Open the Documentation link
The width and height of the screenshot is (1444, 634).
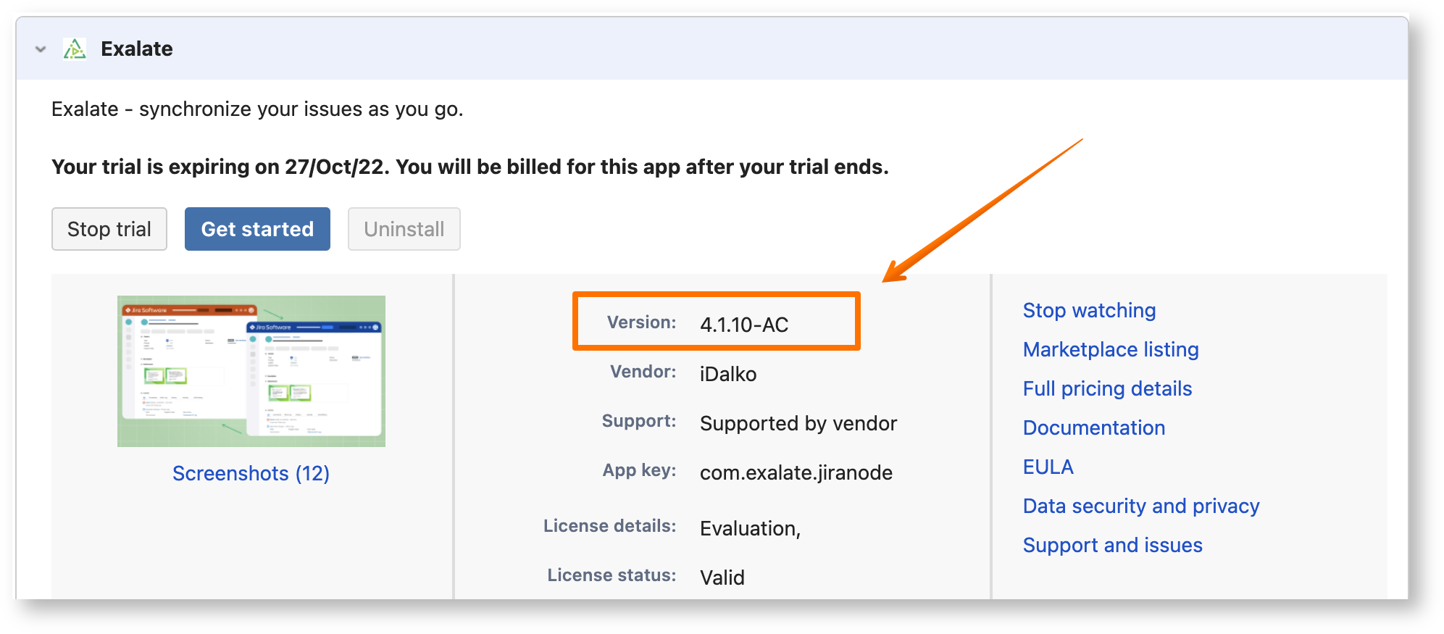point(1094,427)
